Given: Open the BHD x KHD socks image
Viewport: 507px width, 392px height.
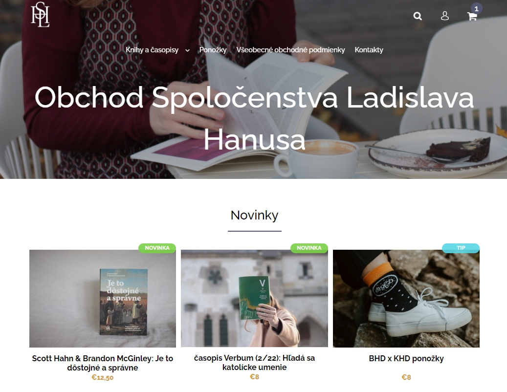Looking at the screenshot, I should pyautogui.click(x=406, y=298).
